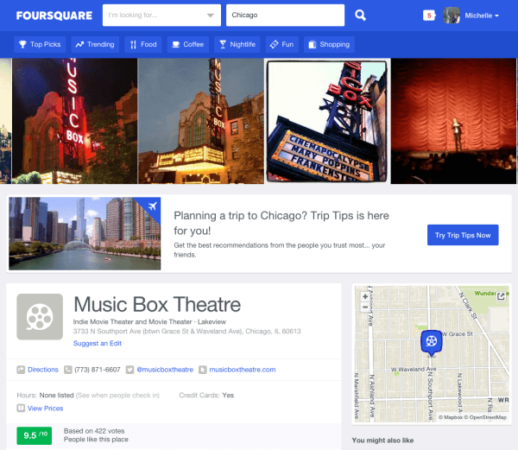Click the View Prices link
The image size is (518, 450).
pyautogui.click(x=45, y=409)
